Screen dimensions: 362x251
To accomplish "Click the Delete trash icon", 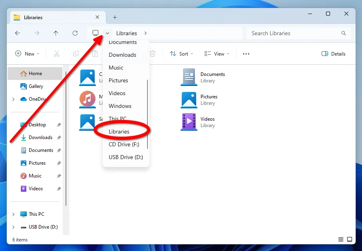I will tap(152, 54).
